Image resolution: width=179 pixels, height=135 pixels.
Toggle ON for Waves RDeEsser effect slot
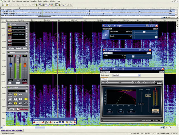pyautogui.click(x=10, y=27)
